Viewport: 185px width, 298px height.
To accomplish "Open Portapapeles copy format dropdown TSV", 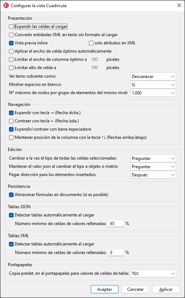I will click(153, 273).
